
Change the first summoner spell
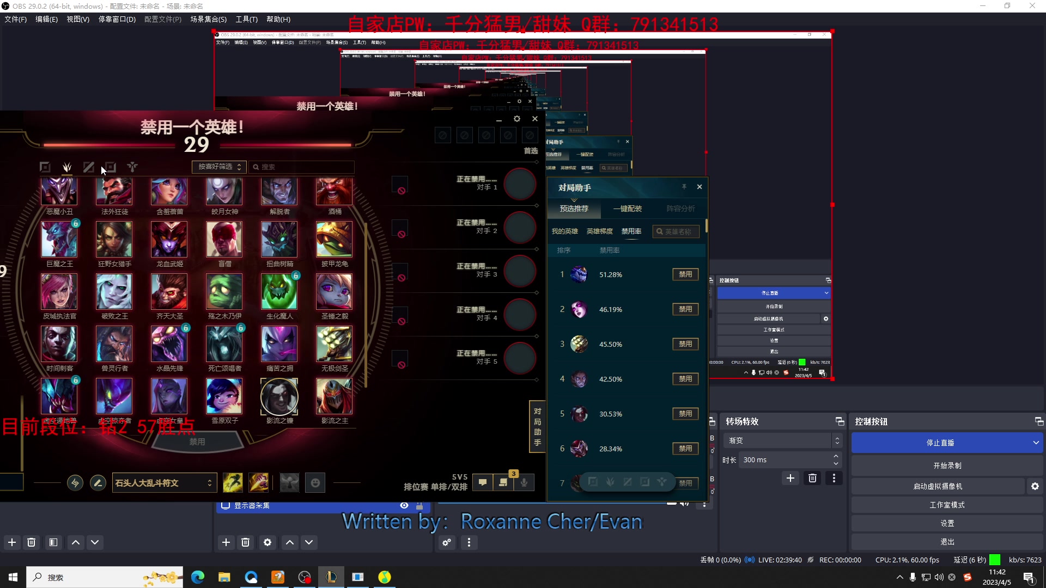[x=233, y=482]
